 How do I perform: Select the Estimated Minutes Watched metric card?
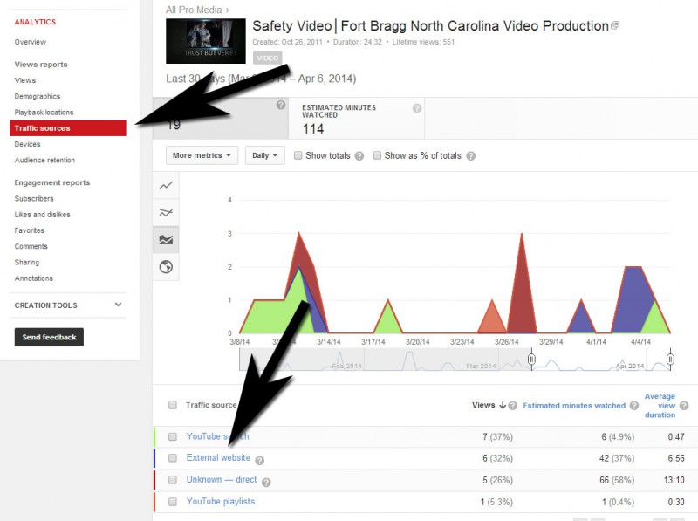coord(357,119)
